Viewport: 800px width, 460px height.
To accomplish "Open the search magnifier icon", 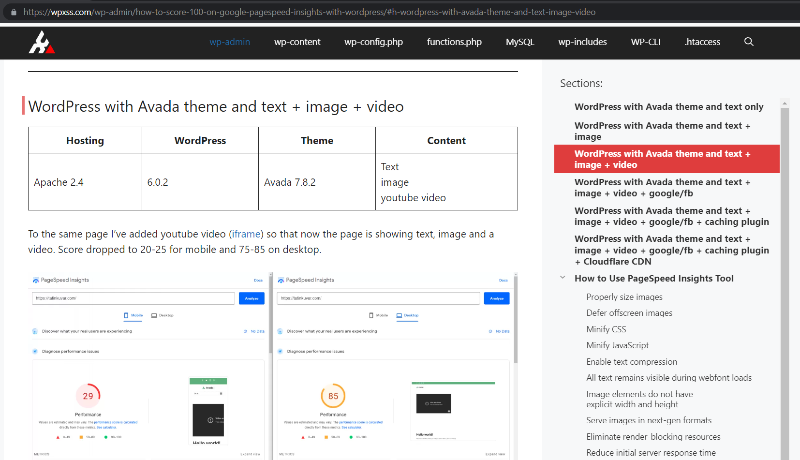I will click(749, 42).
